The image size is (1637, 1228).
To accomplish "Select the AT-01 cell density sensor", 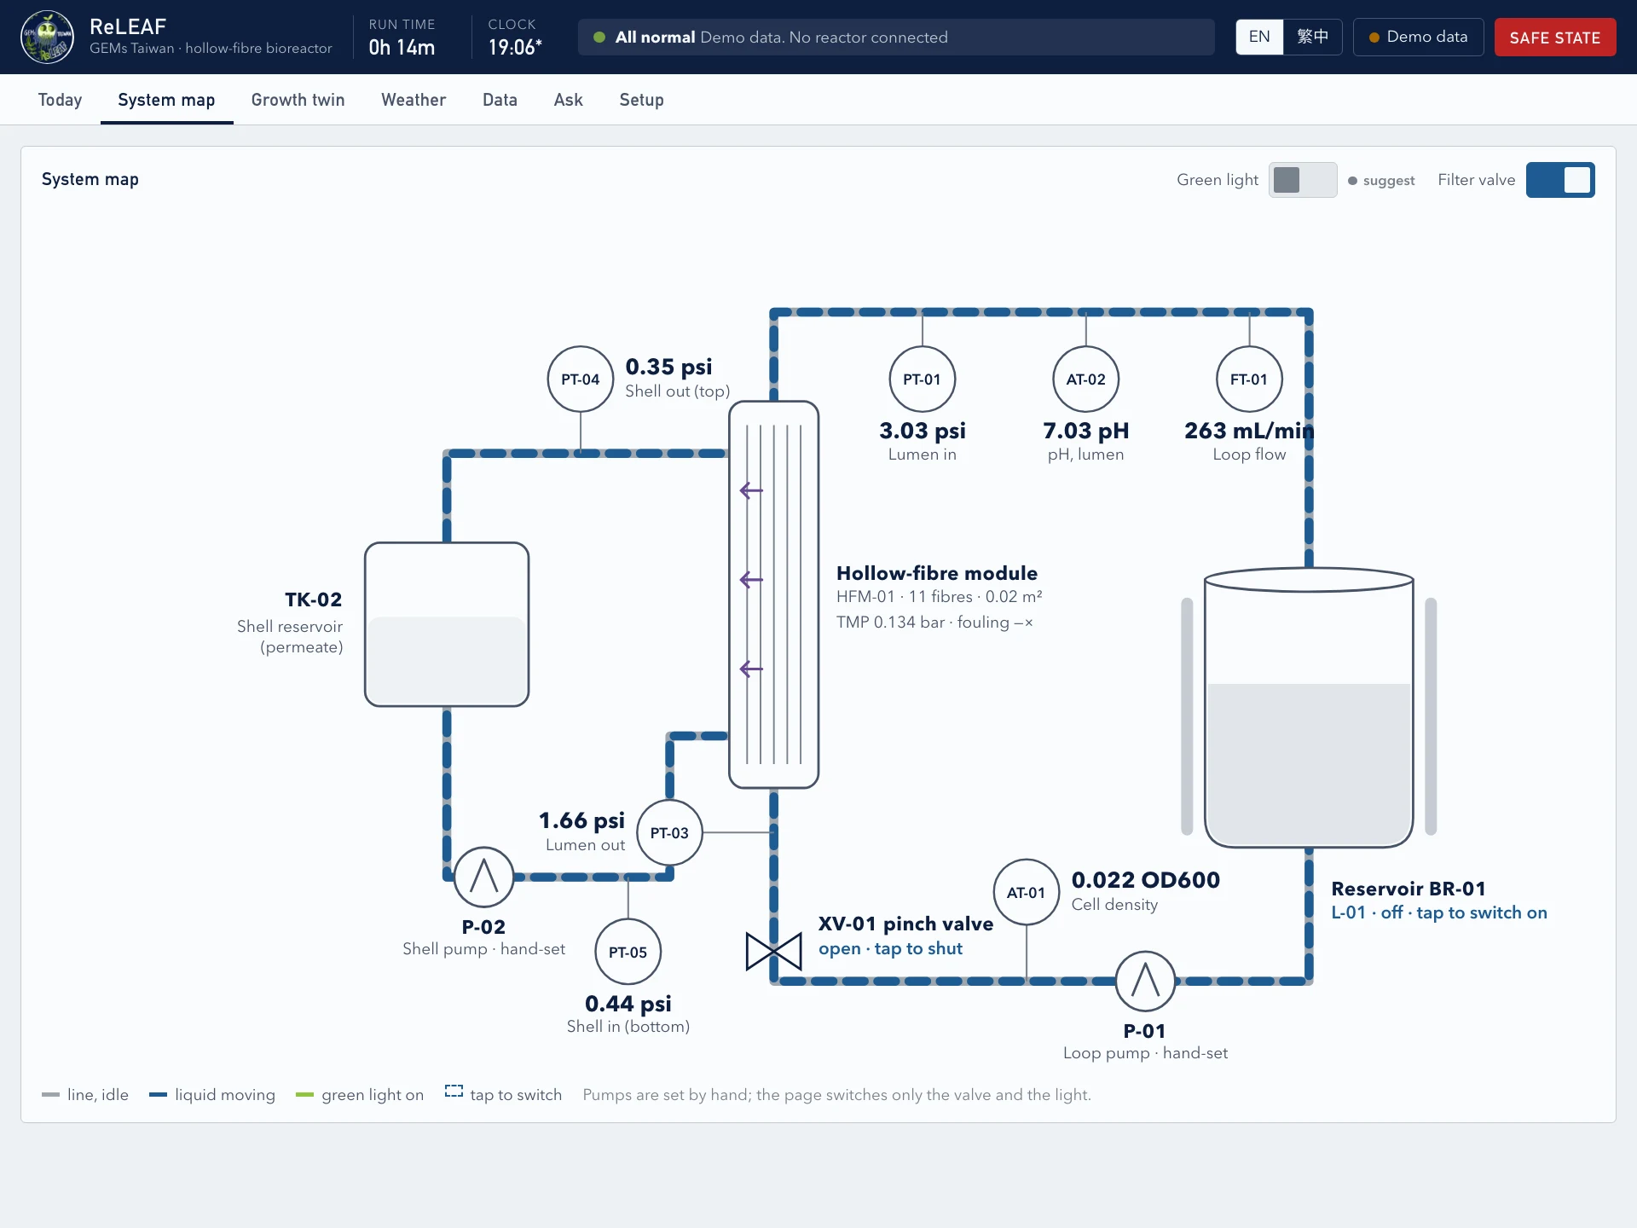I will (1027, 893).
